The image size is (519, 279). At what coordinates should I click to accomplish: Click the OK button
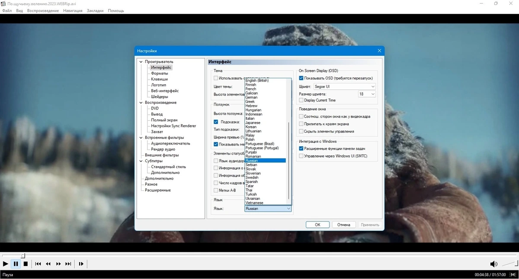pos(317,225)
